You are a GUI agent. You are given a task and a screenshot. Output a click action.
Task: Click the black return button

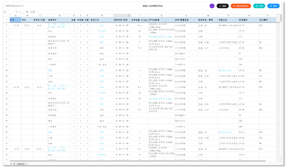coord(222,6)
